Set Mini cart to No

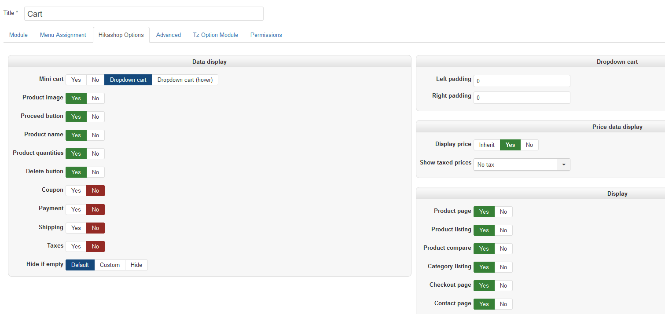(96, 80)
